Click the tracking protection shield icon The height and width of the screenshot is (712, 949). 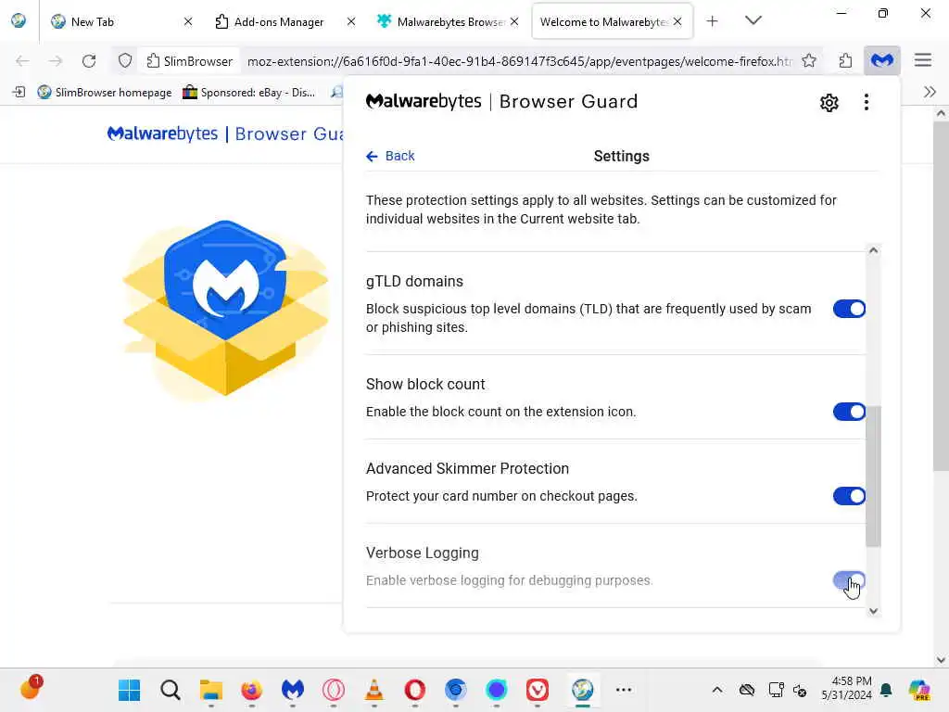125,61
